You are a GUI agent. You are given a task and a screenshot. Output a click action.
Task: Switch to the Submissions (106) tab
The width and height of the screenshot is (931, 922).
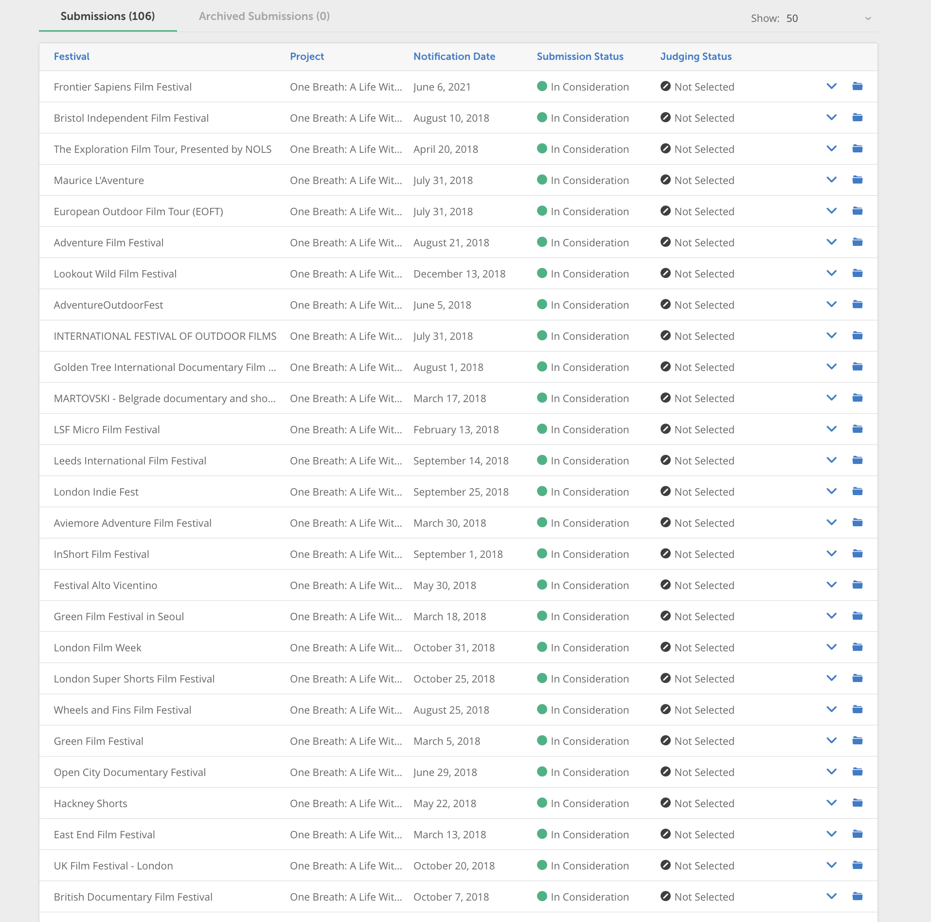(107, 16)
